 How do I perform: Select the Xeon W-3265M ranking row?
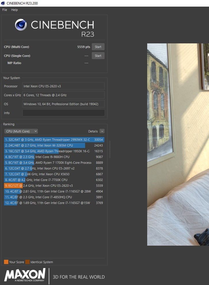[x=54, y=145]
